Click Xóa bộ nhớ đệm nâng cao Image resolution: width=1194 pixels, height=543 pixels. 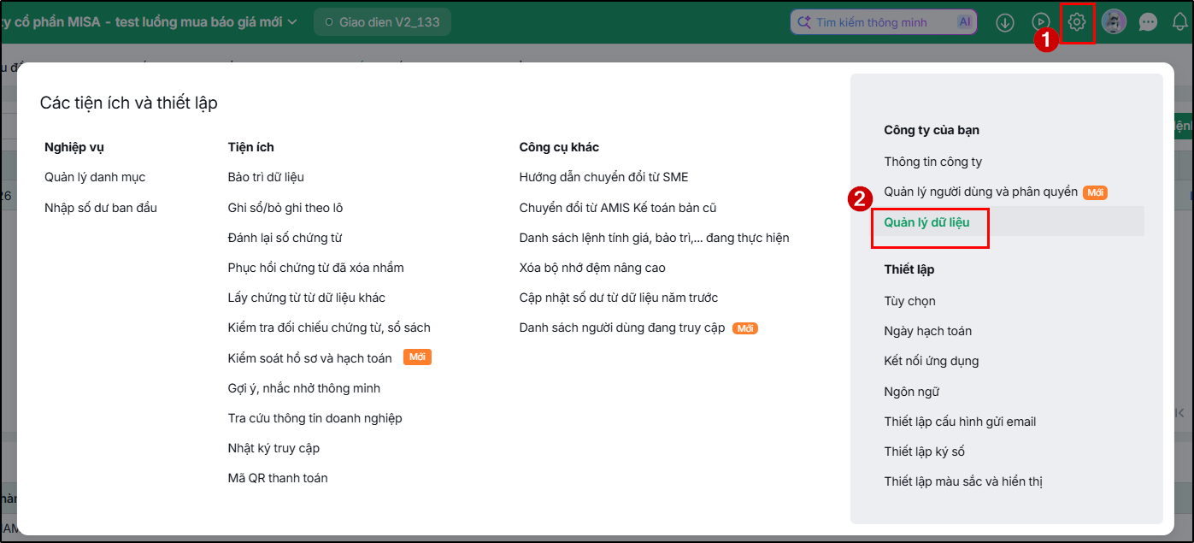592,268
